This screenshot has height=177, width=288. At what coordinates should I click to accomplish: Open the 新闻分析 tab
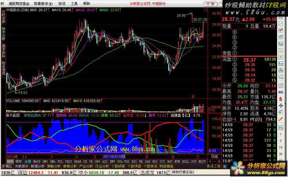coord(37,166)
